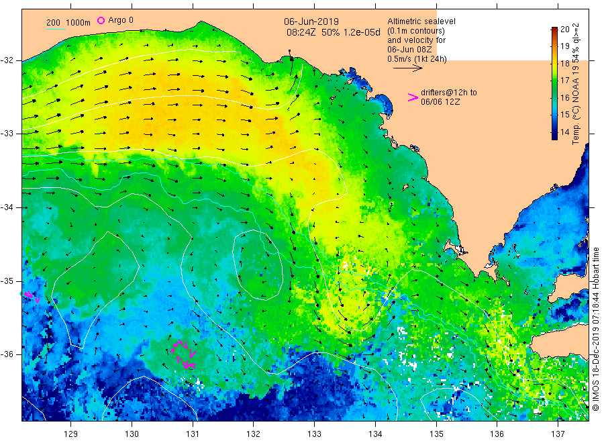Click the '(0.1m contours)' text
The image size is (604, 443).
[415, 31]
